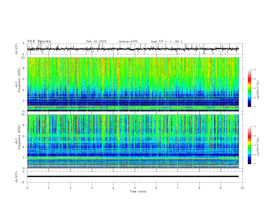Click the "Time (min)" axis label
Image resolution: width=273 pixels, height=211 pixels.
coord(138,191)
